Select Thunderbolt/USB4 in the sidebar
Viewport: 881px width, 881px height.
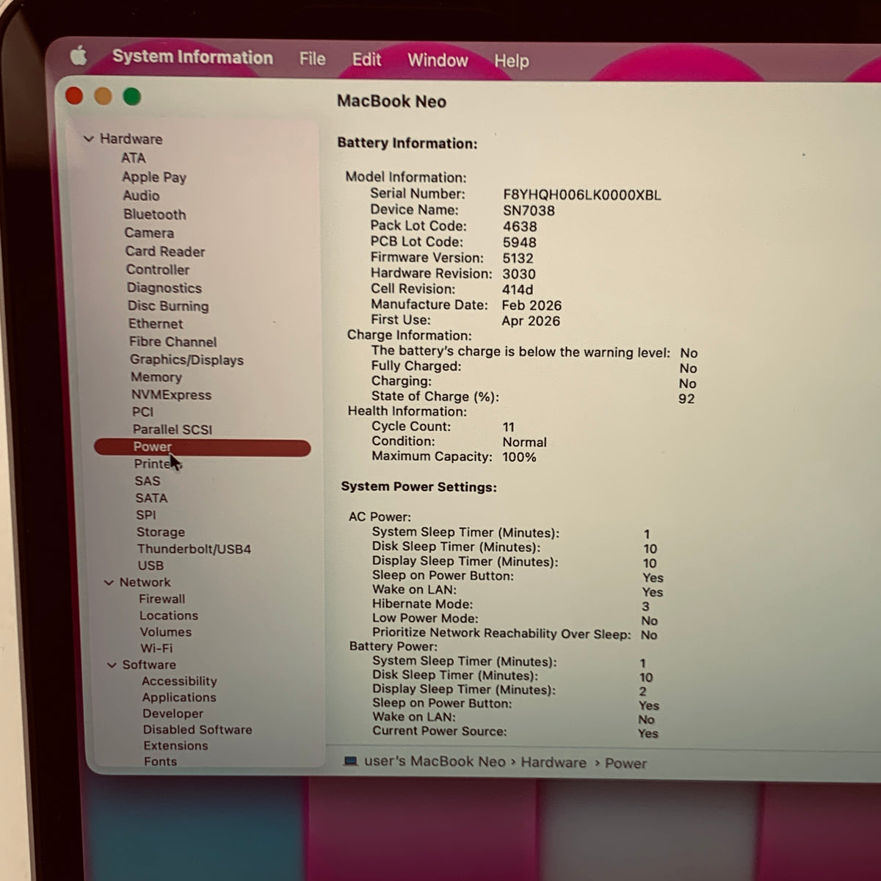click(x=194, y=549)
